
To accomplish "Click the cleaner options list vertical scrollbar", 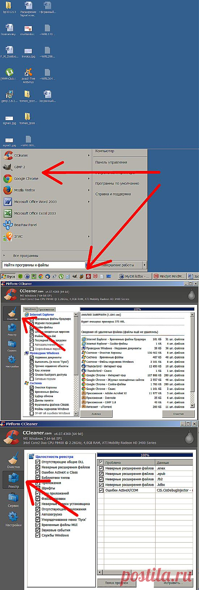I will [x=76, y=364].
